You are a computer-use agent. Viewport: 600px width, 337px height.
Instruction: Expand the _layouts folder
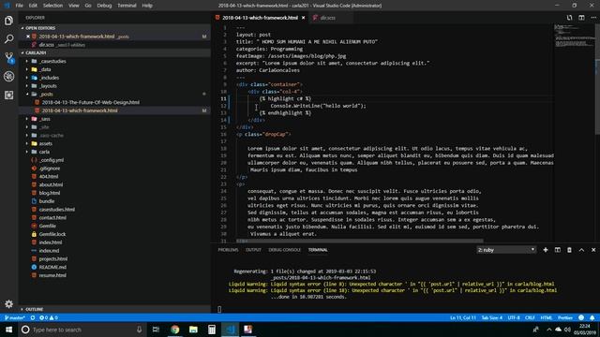27,86
